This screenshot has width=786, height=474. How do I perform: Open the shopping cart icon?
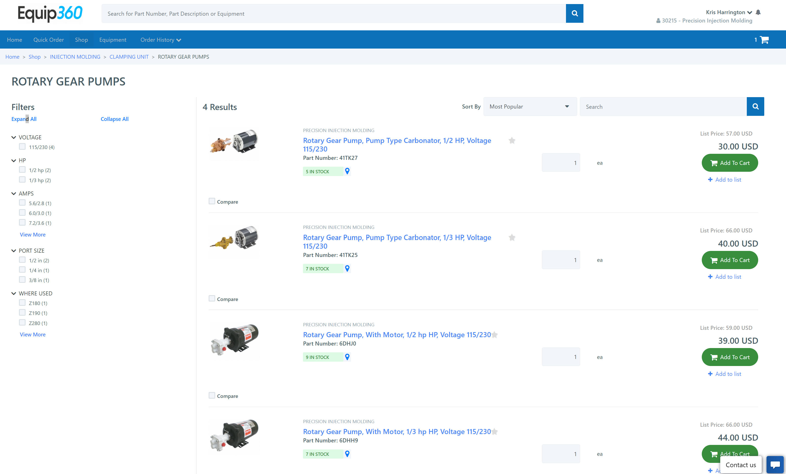pyautogui.click(x=764, y=40)
